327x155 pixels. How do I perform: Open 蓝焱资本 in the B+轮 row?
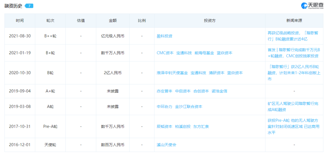(x=224, y=53)
